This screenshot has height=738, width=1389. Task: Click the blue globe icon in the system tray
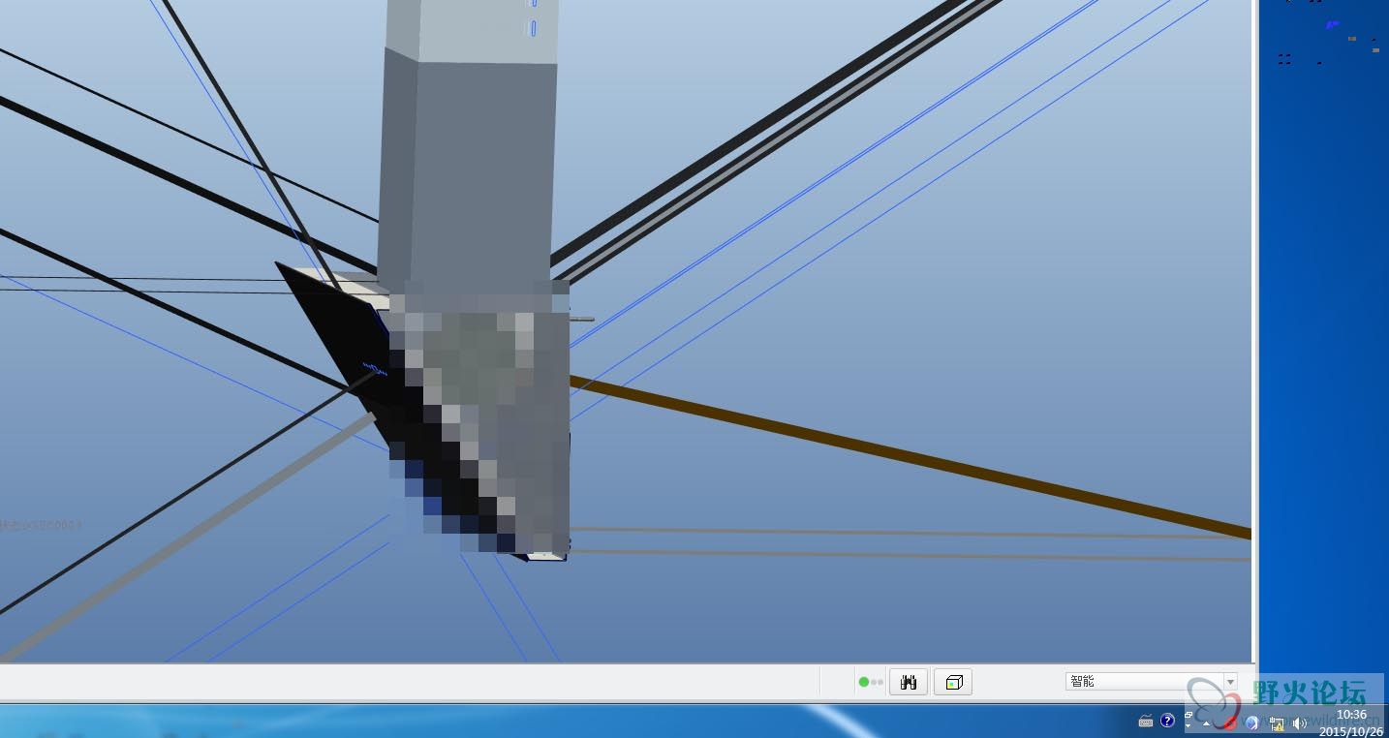click(x=1252, y=723)
